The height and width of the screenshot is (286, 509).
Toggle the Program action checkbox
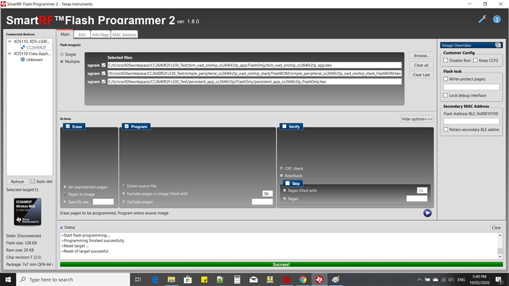[127, 126]
